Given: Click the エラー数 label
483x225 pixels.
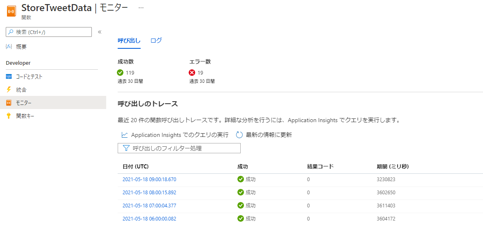Looking at the screenshot, I should pos(200,61).
